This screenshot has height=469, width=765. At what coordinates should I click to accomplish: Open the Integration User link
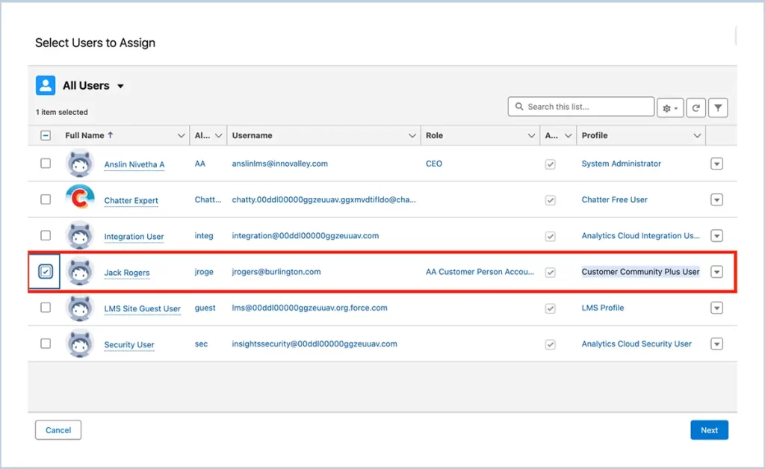(134, 237)
